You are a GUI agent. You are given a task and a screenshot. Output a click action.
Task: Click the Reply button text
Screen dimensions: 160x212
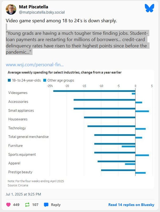point(56,205)
